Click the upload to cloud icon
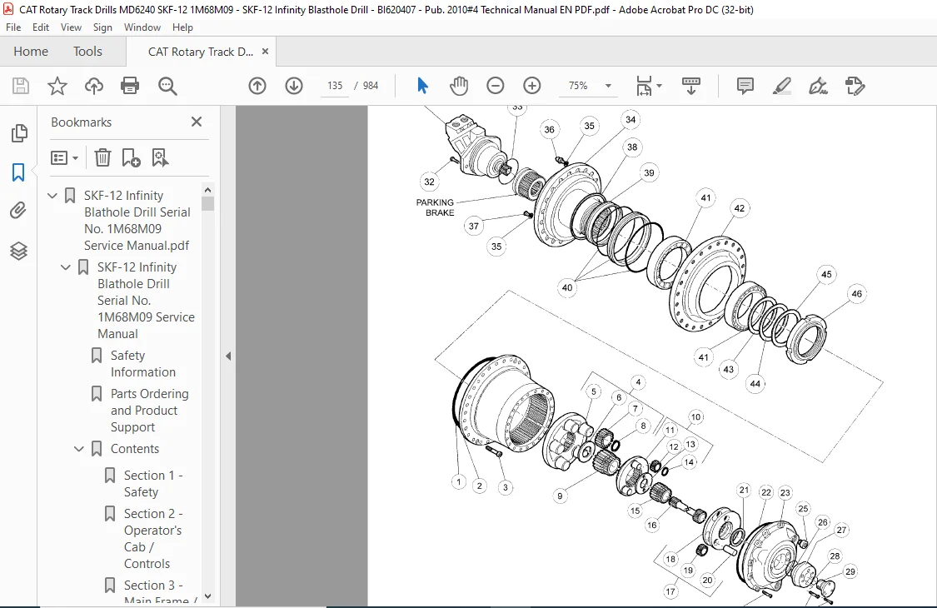The height and width of the screenshot is (608, 937). [x=94, y=86]
